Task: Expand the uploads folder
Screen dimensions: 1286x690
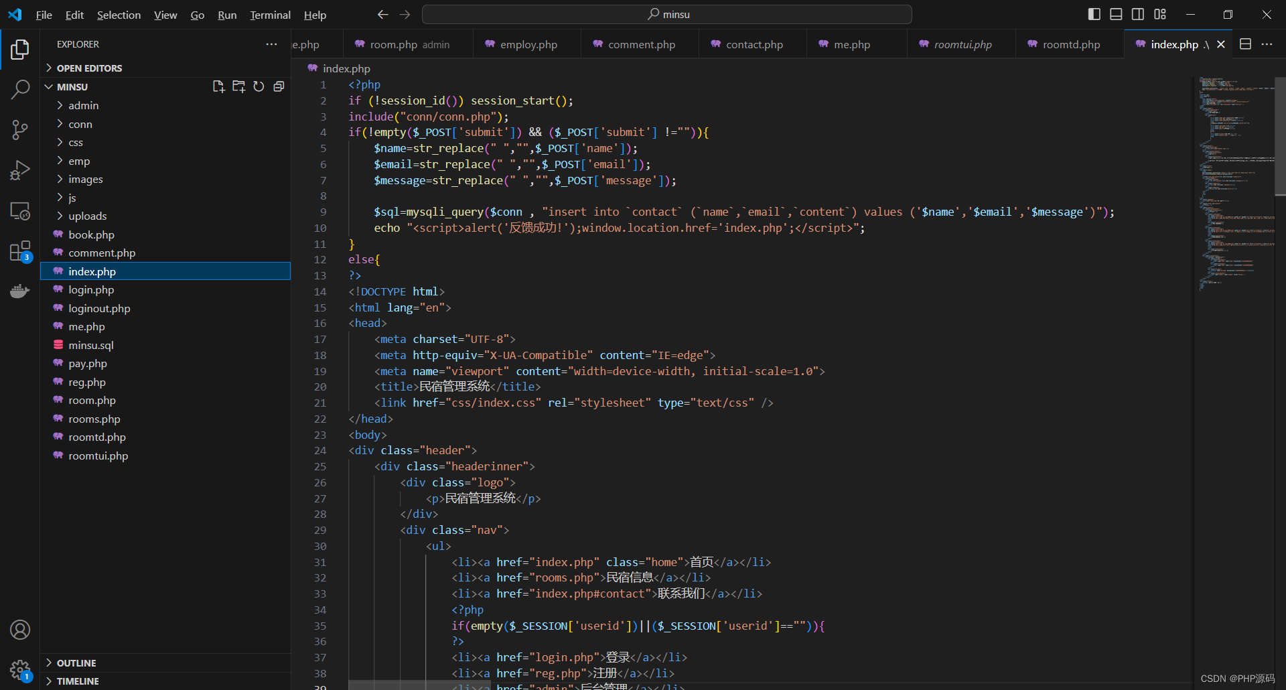Action: [165, 216]
